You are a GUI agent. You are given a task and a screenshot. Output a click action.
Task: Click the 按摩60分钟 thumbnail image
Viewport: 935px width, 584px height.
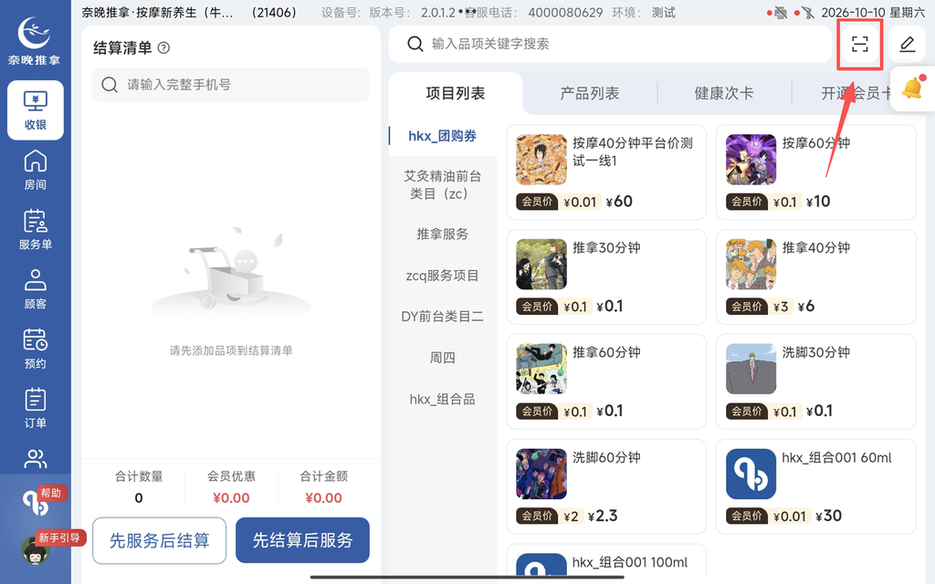coord(751,160)
